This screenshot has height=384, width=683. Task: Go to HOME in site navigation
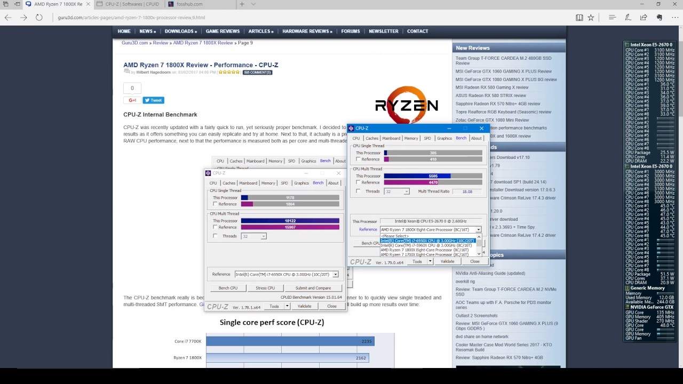(x=124, y=31)
